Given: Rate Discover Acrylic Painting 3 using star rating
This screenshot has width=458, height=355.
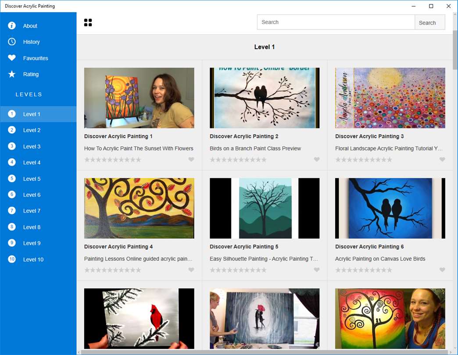Looking at the screenshot, I should (364, 160).
